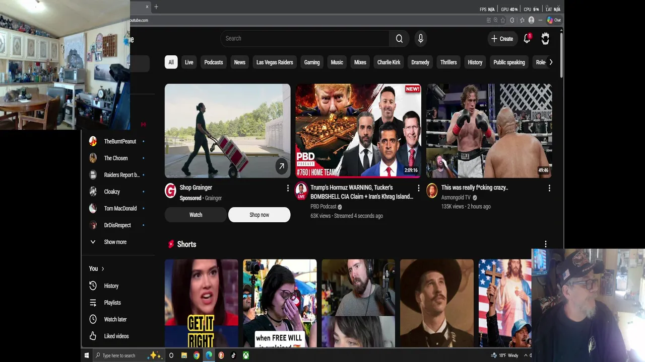Image resolution: width=645 pixels, height=362 pixels.
Task: Open more options for PBD Podcast video
Action: point(418,188)
